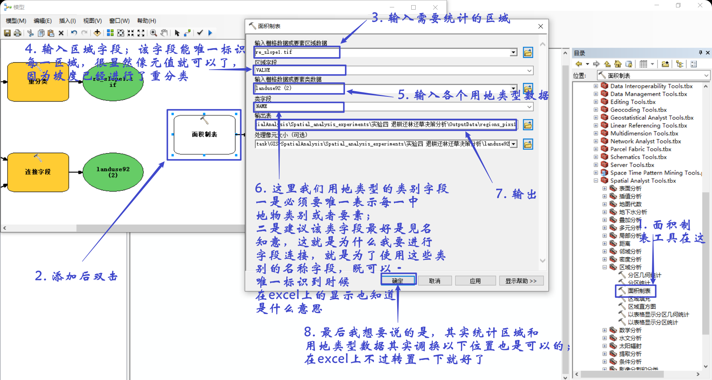Open the Catalog location dropdown
The image size is (712, 380).
pyautogui.click(x=706, y=76)
